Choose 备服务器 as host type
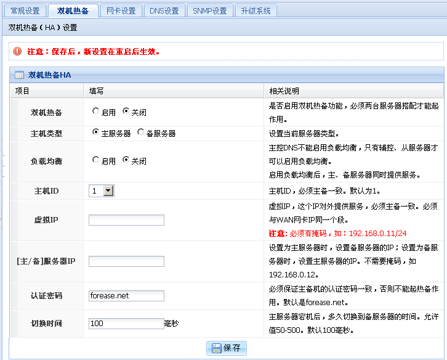This screenshot has height=360, width=447. pyautogui.click(x=141, y=132)
